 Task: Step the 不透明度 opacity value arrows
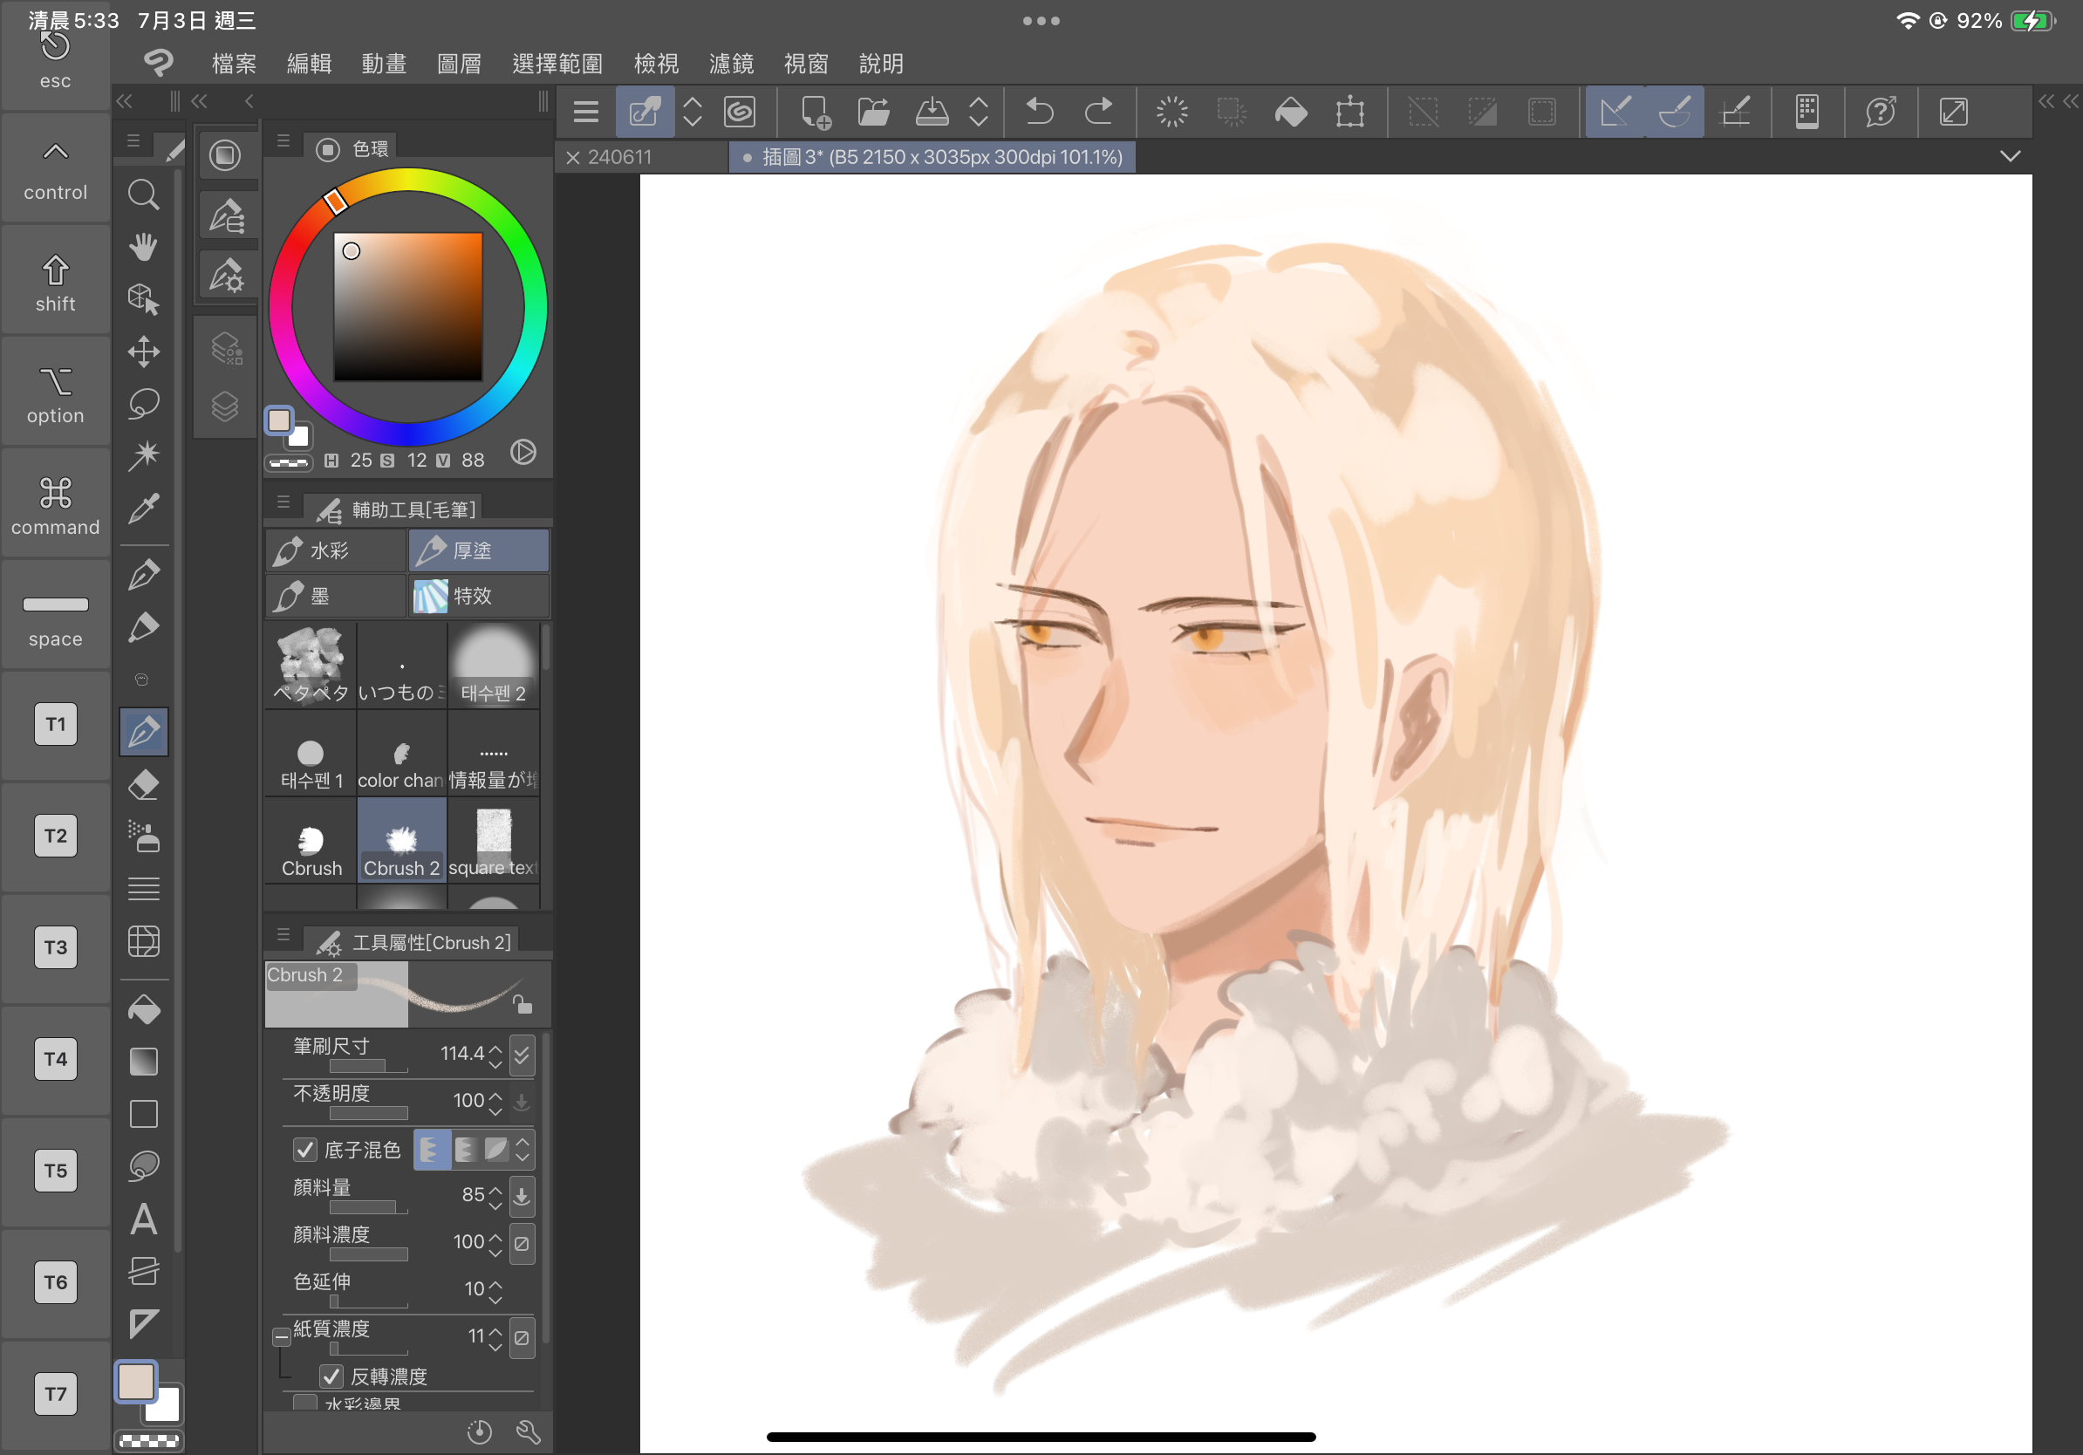(x=495, y=1103)
